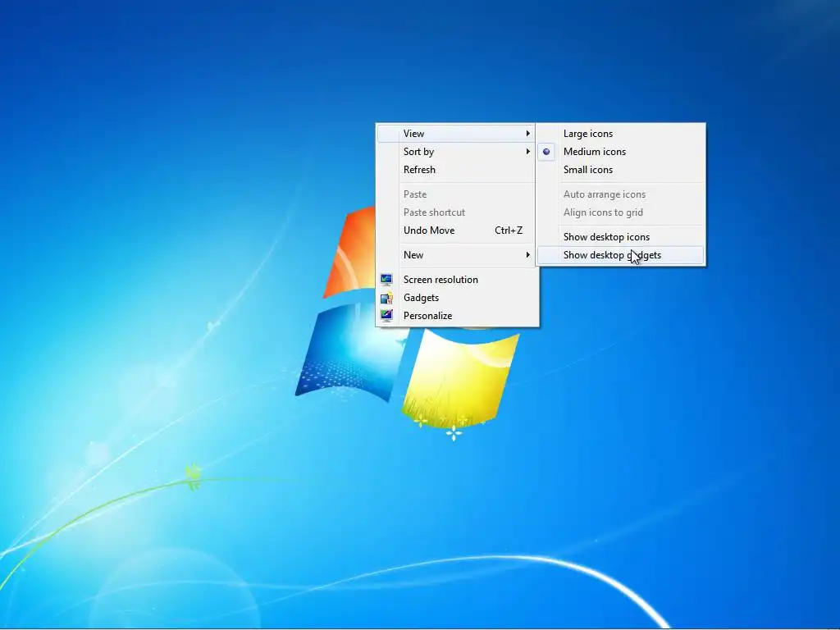This screenshot has height=630, width=840.
Task: Click Paste shortcut menu entry
Action: [x=456, y=212]
